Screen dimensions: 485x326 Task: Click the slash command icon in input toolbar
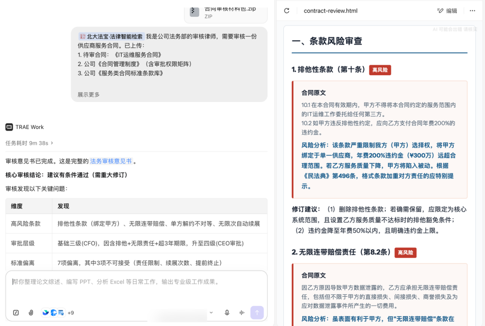(16, 313)
